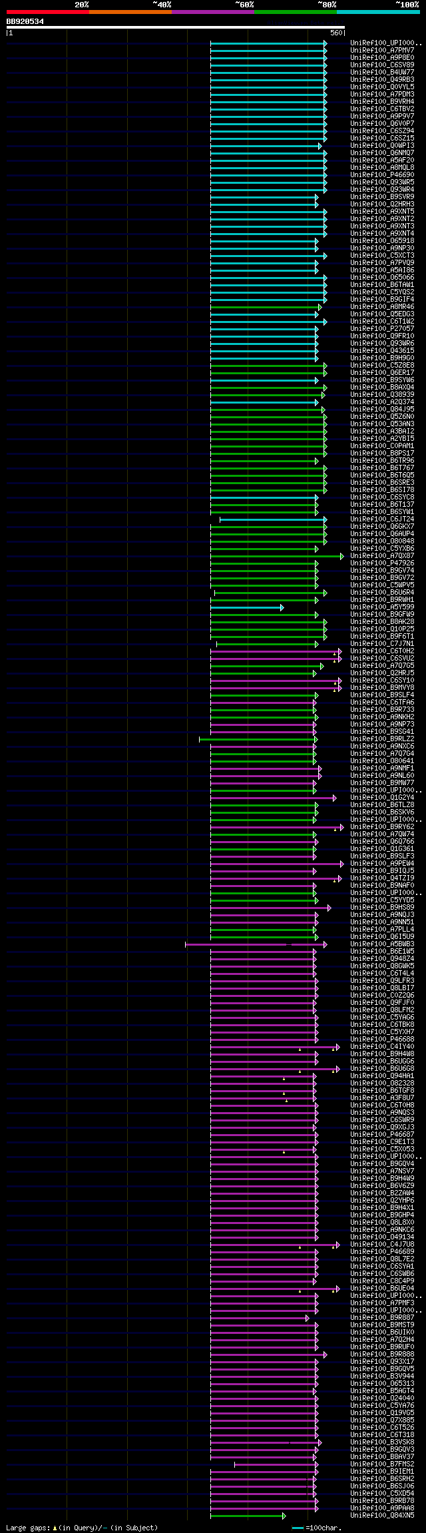This screenshot has width=426, height=1533.
Task: Click the shorter purple bar for UniRef100_B9R887
Action: pyautogui.click(x=260, y=1318)
